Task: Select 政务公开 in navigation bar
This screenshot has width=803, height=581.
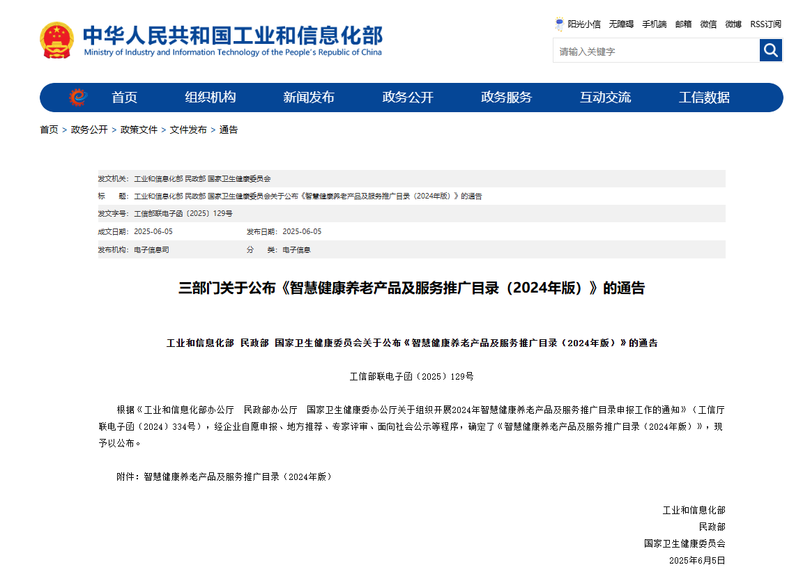Action: point(408,98)
